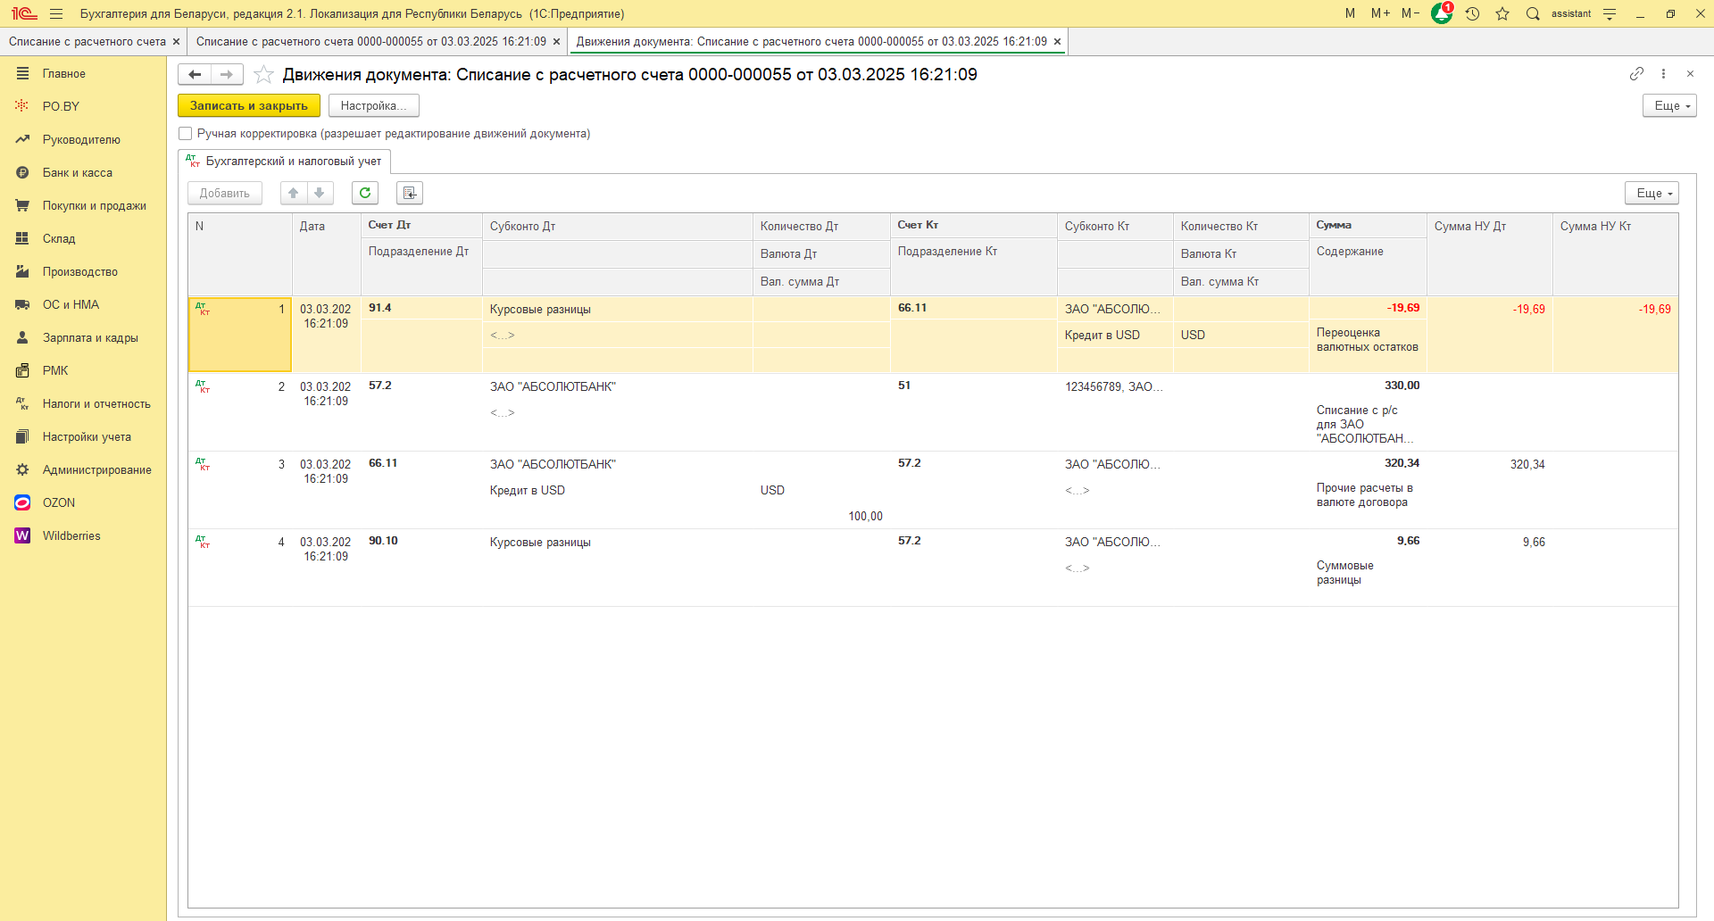The image size is (1714, 921).
Task: Click the green refresh icon in table toolbar
Action: pyautogui.click(x=365, y=193)
